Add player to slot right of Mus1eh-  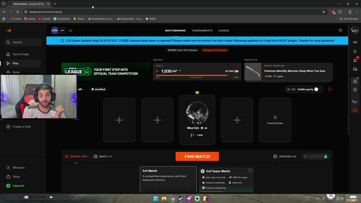coord(237,120)
